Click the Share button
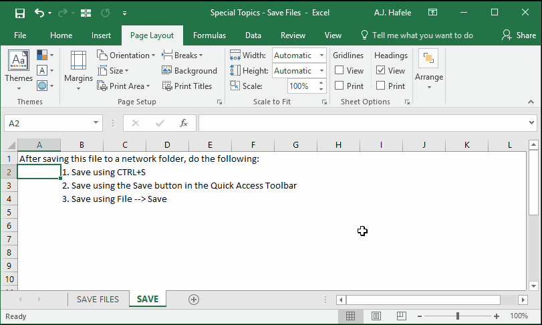 519,35
